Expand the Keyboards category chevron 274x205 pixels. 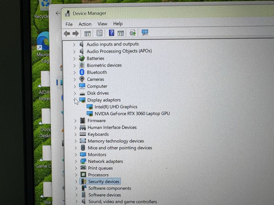point(75,134)
